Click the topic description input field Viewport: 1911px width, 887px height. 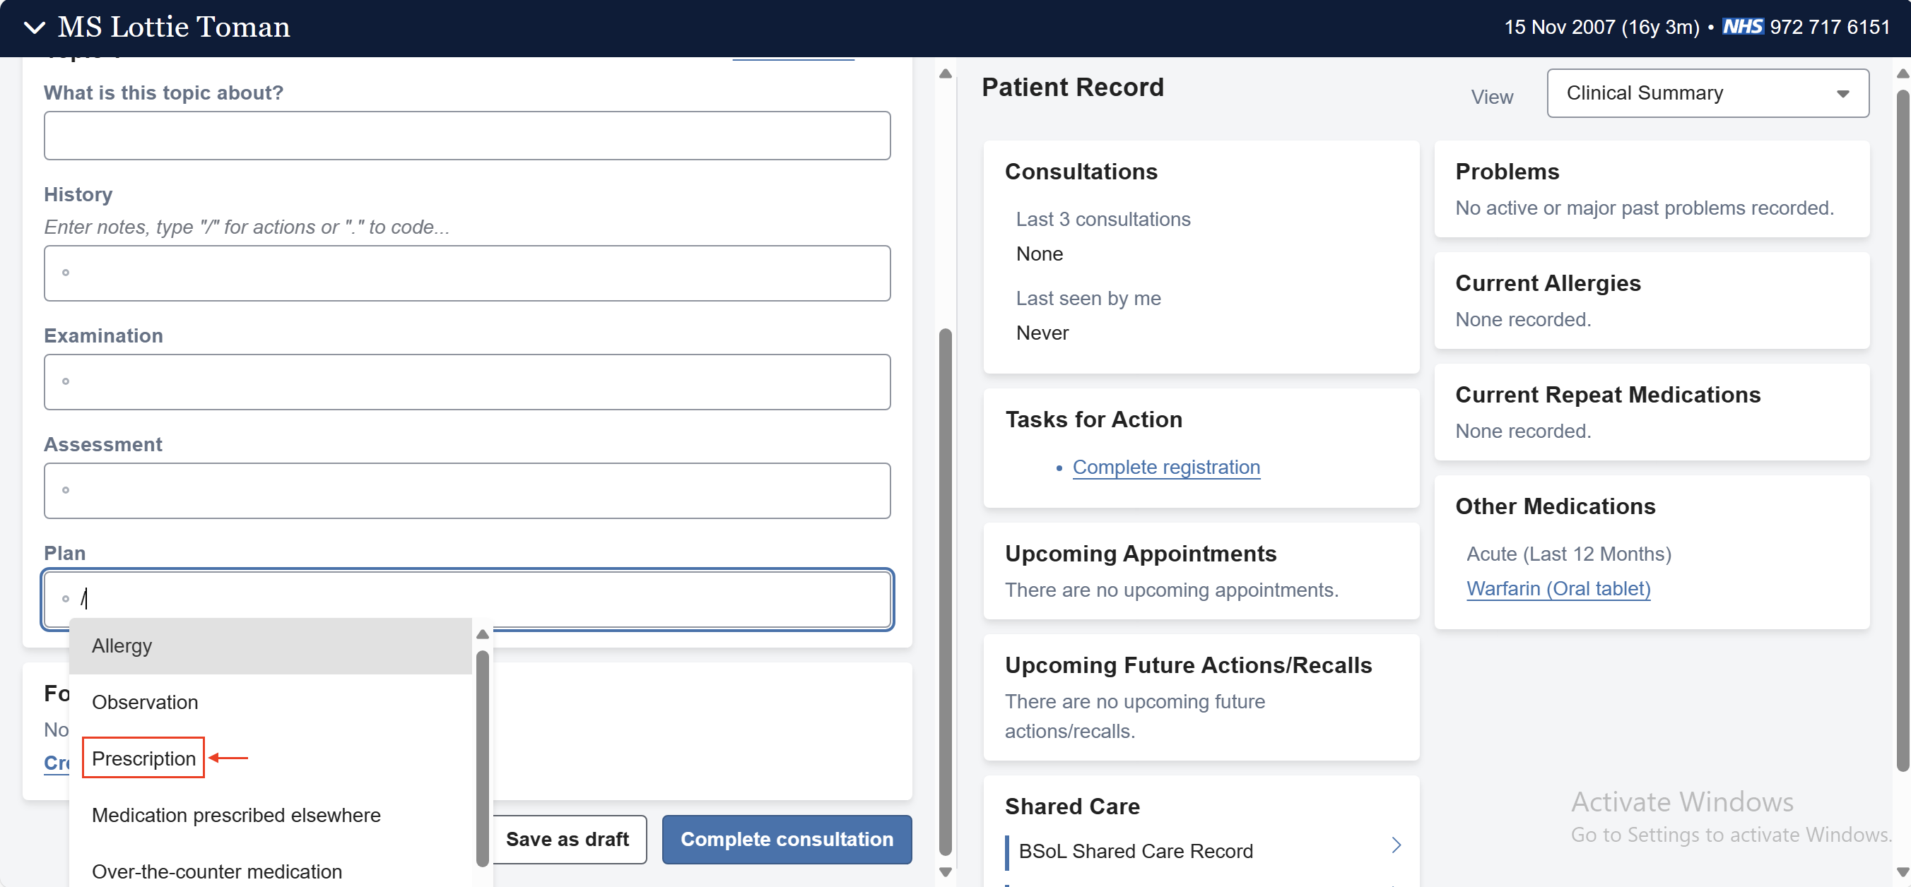point(466,136)
